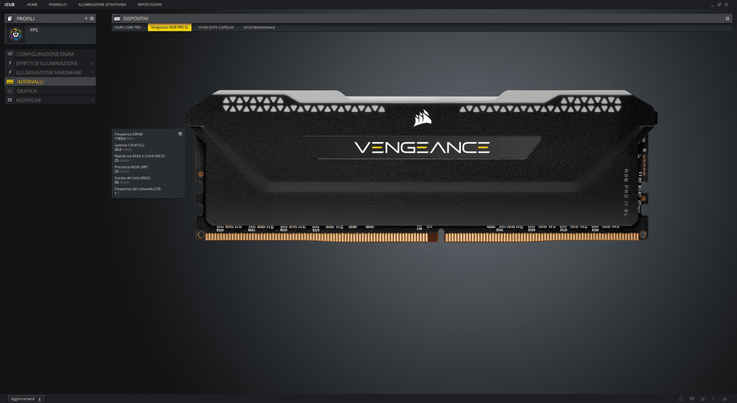Open the PANNELLO menu

[x=58, y=4]
